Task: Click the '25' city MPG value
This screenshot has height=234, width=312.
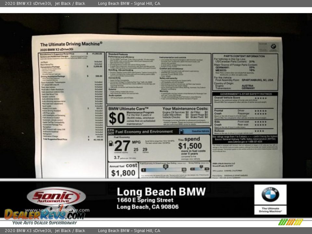Action: pyautogui.click(x=136, y=149)
